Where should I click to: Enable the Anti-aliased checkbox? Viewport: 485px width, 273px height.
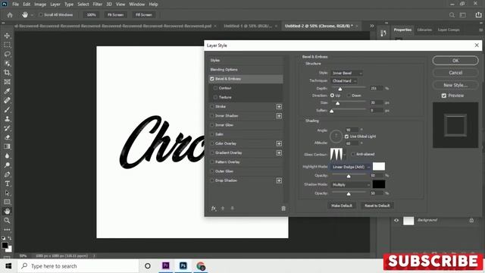[x=353, y=154]
